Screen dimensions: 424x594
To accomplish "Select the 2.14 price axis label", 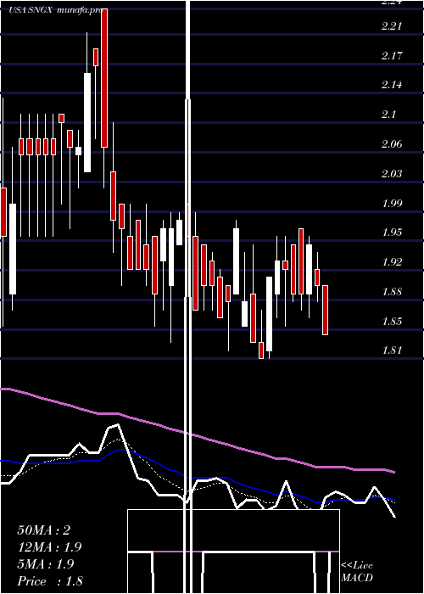I will coord(392,85).
